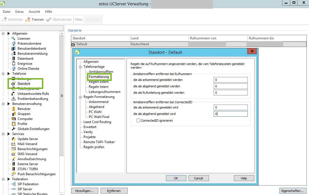The height and width of the screenshot is (195, 309).
Task: Confirm the Standort dialog with OK
Action: coord(176,178)
